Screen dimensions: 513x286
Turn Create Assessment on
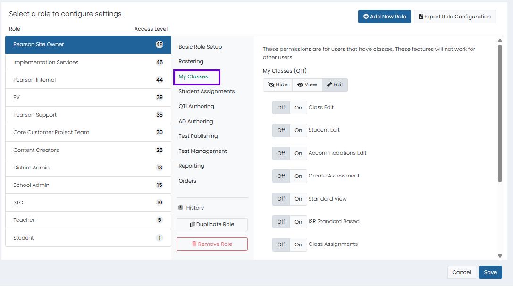click(x=298, y=176)
